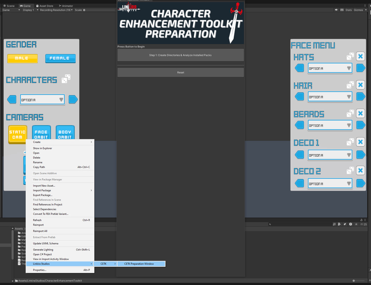371x285 pixels.
Task: Click Step 1: Create Directories & Analyze Installed Packs
Action: 181,55
